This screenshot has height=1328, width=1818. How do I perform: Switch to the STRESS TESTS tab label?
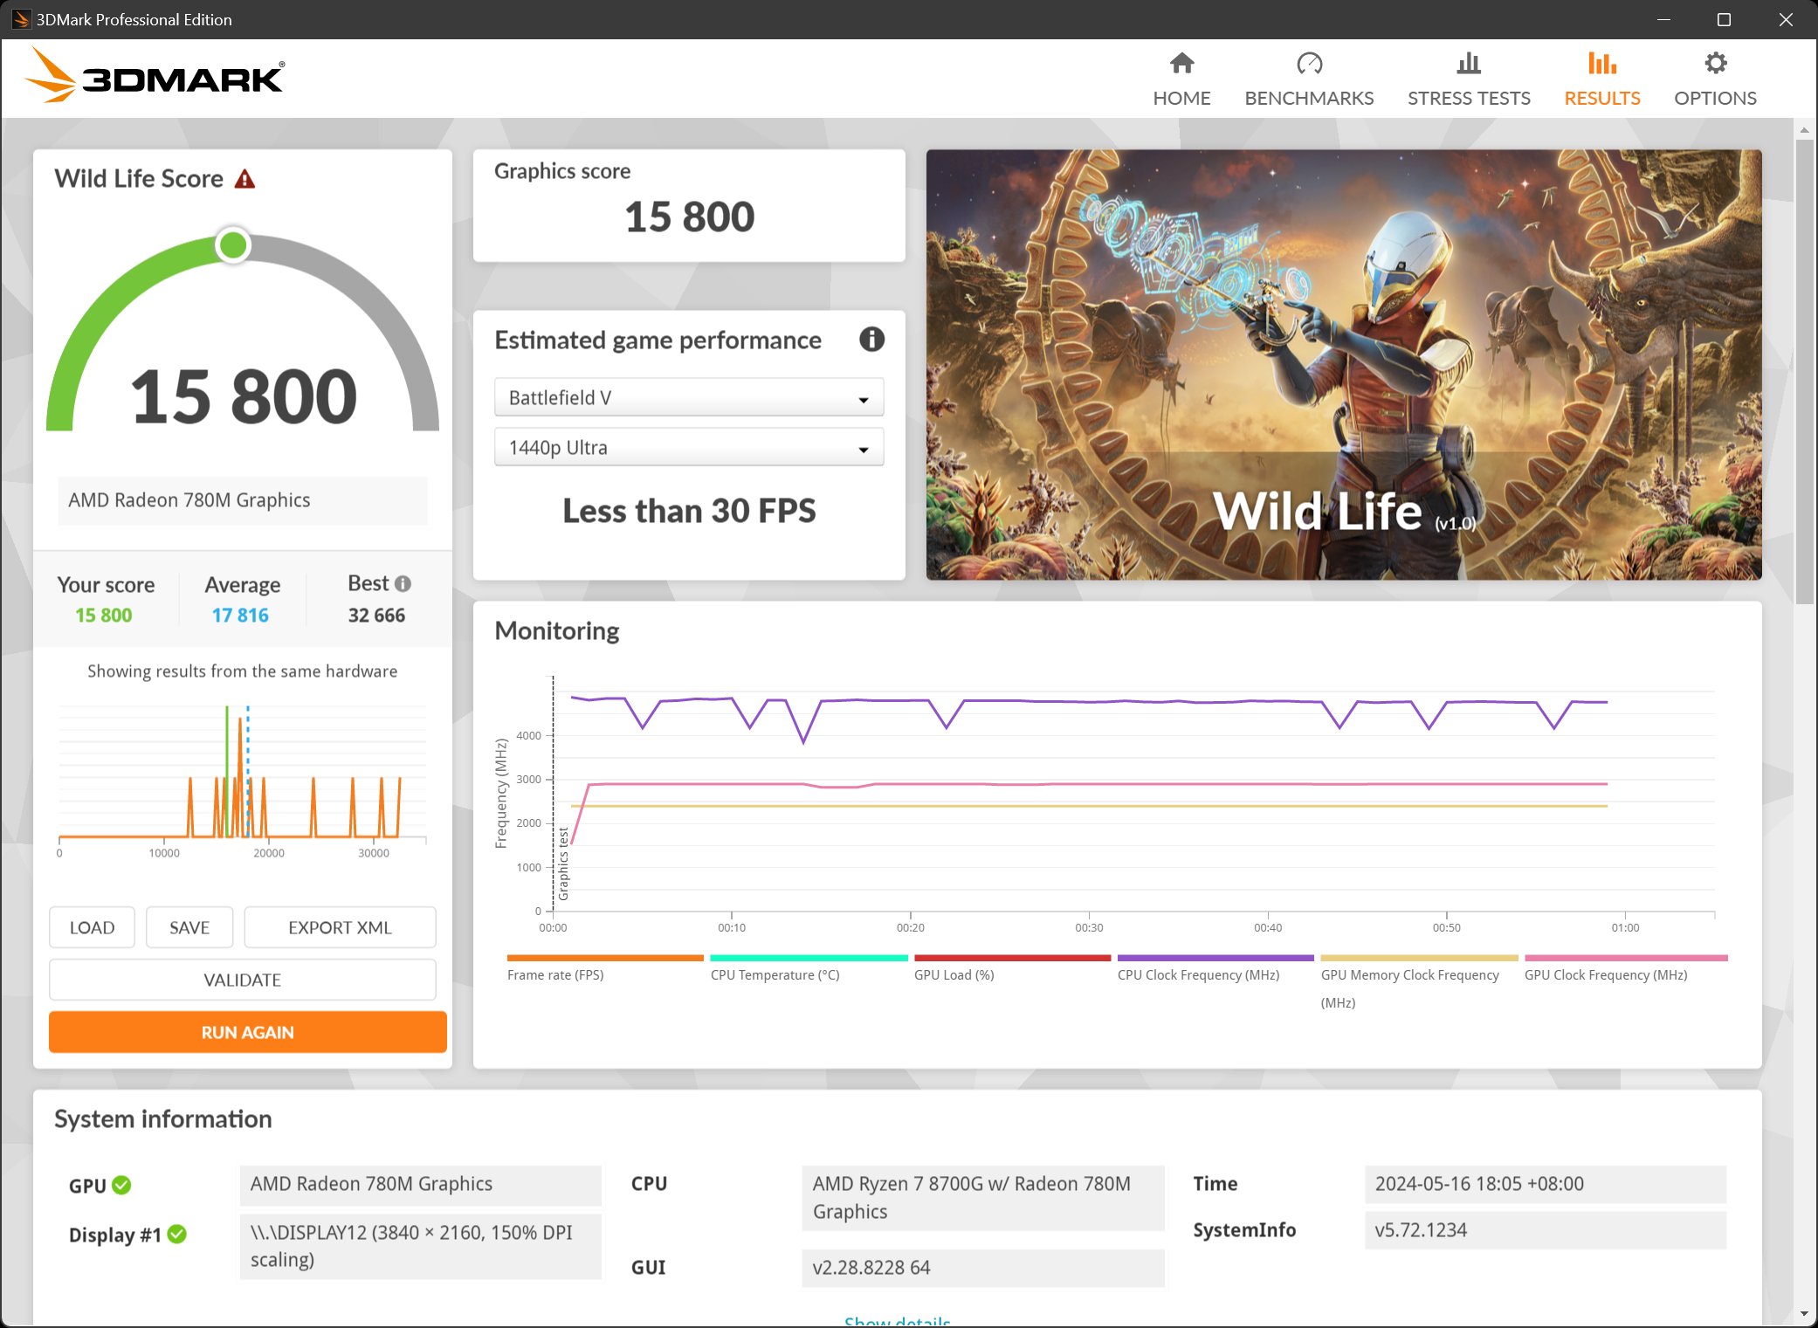coord(1469,98)
